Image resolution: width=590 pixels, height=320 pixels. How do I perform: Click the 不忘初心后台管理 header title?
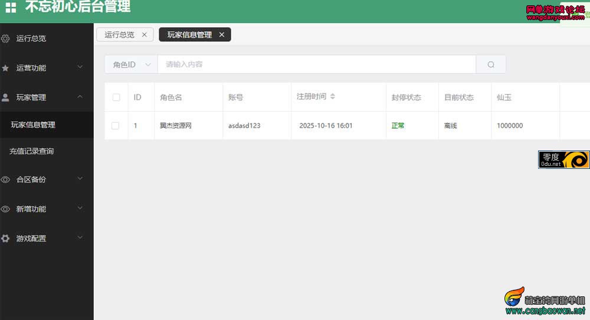click(78, 6)
